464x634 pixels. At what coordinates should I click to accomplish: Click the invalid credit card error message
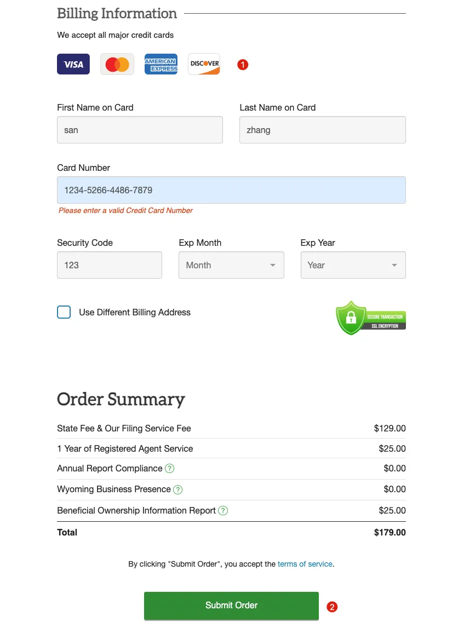(125, 211)
